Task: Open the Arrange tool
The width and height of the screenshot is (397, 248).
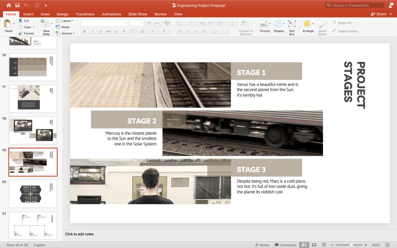Action: pos(308,26)
